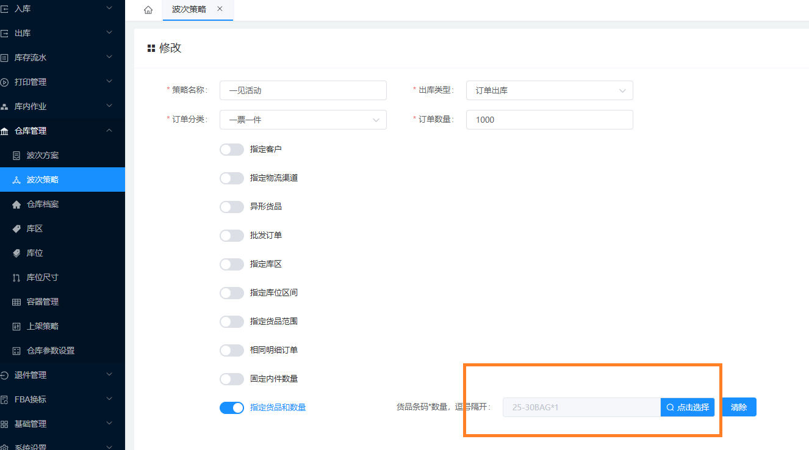The width and height of the screenshot is (809, 450).
Task: Open 库位尺寸 sidebar item
Action: [43, 277]
